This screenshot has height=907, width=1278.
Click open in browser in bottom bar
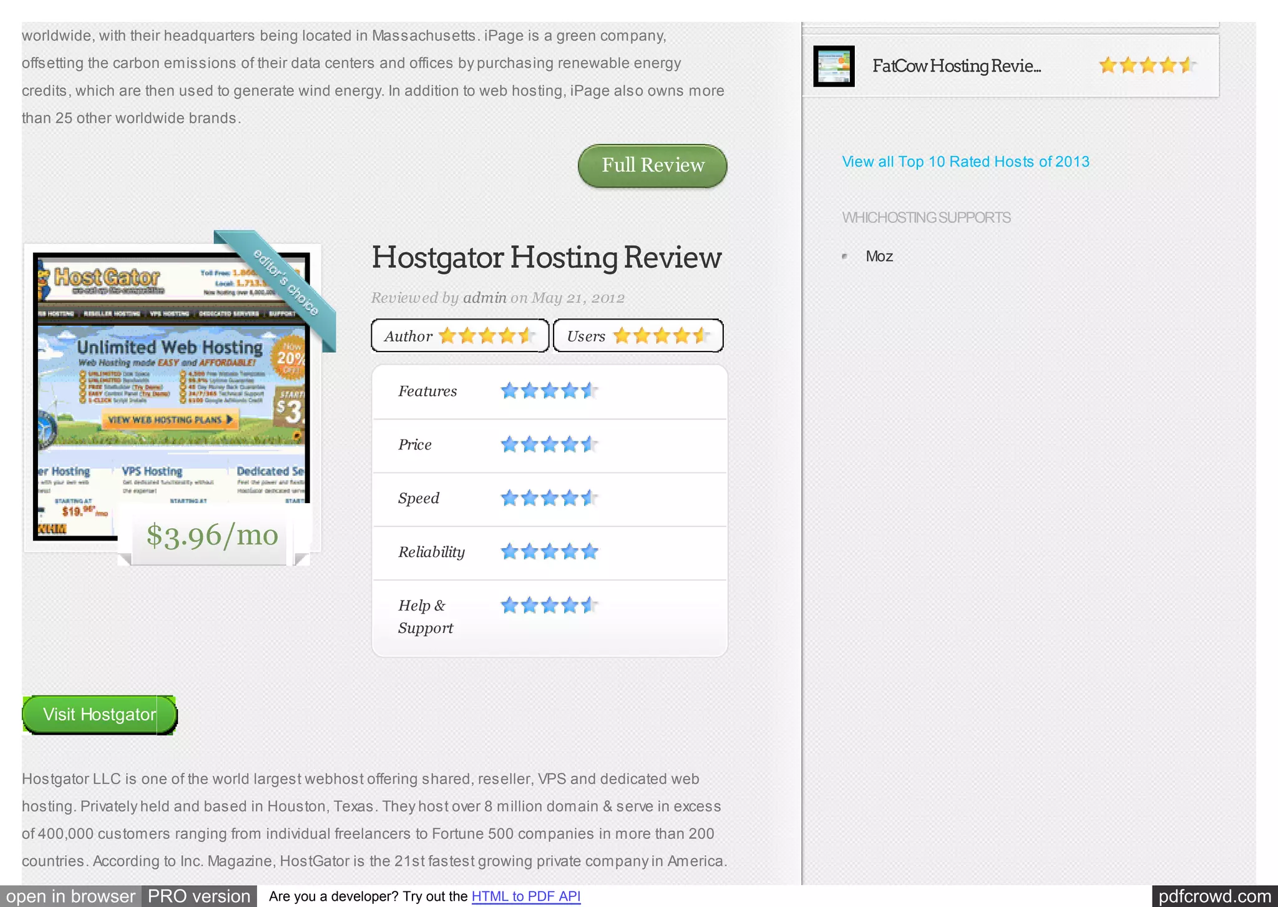click(71, 896)
